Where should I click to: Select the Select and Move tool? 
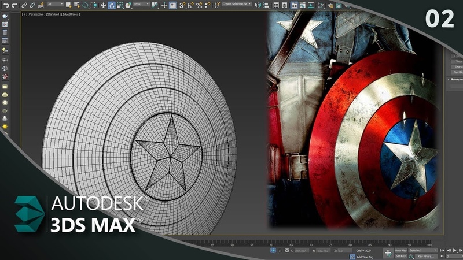tap(103, 5)
